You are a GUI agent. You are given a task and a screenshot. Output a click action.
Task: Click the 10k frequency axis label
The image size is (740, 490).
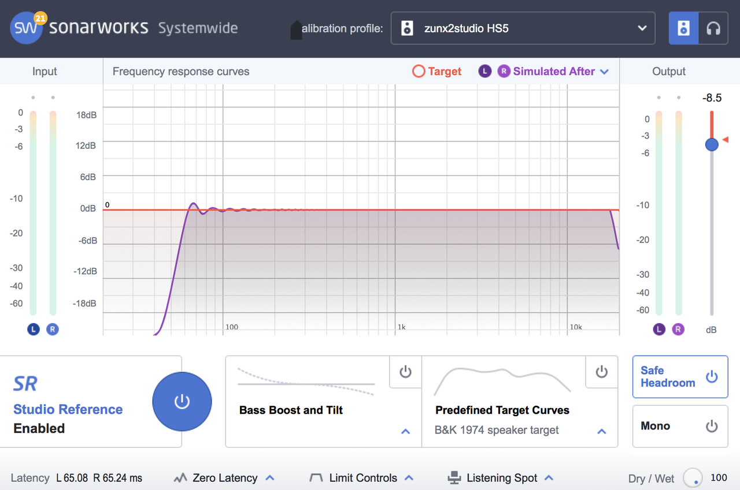(x=576, y=327)
